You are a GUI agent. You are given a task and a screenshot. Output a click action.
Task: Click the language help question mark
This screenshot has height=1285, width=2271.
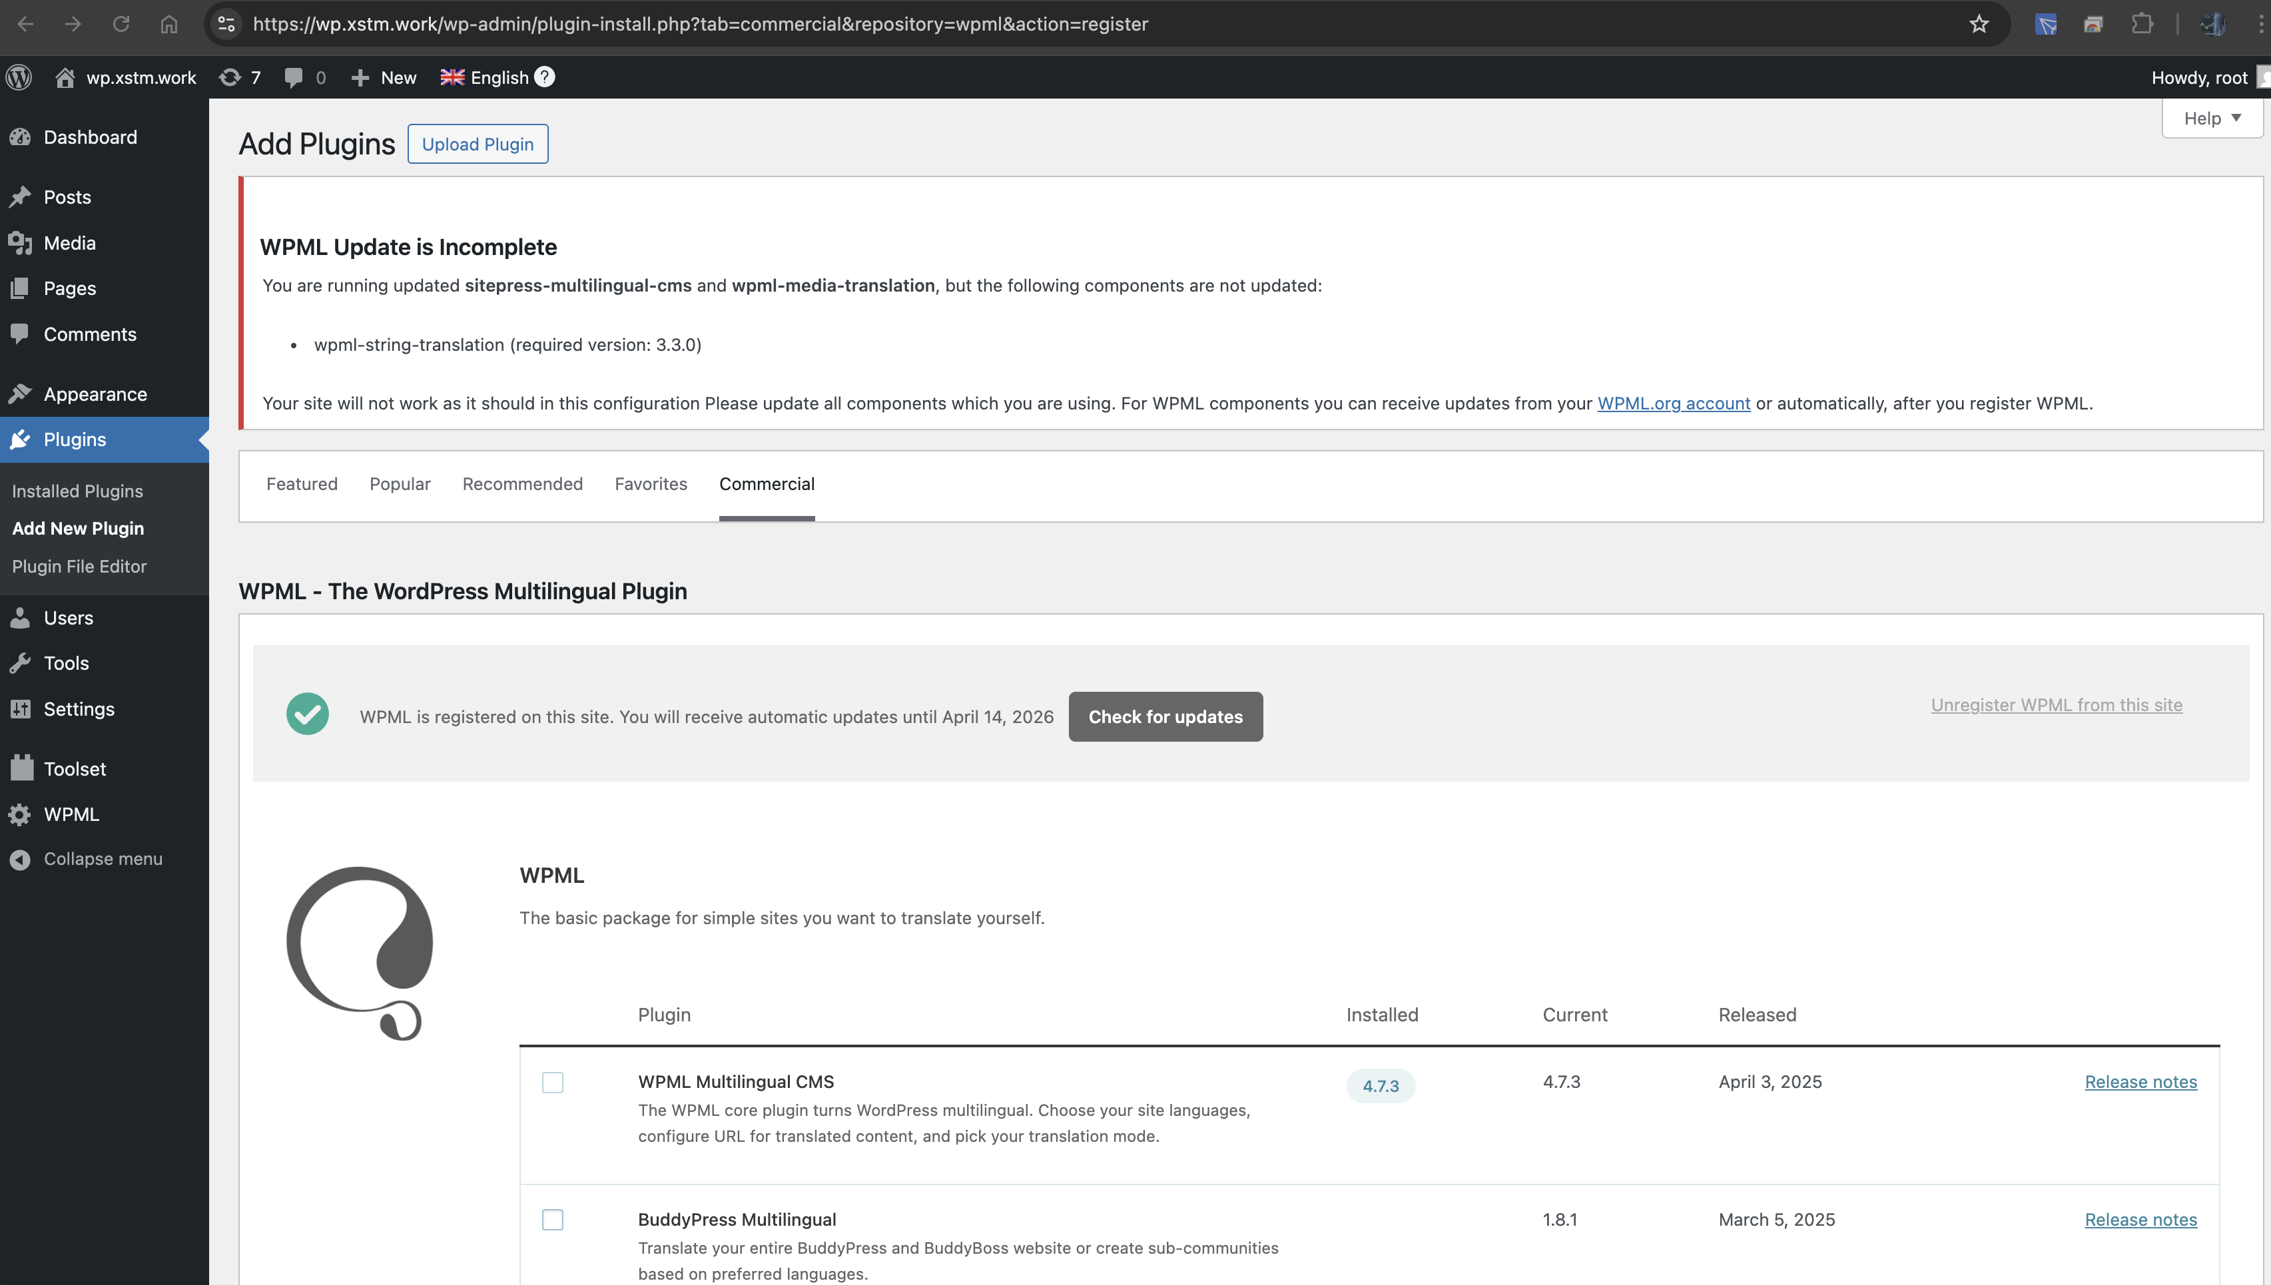coord(545,77)
